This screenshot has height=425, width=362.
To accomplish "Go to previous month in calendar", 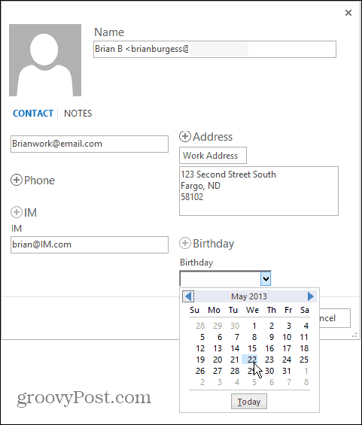I will [x=188, y=296].
